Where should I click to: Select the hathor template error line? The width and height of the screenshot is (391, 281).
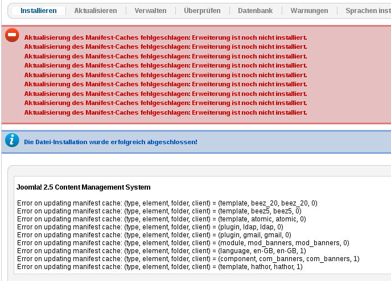click(x=160, y=267)
